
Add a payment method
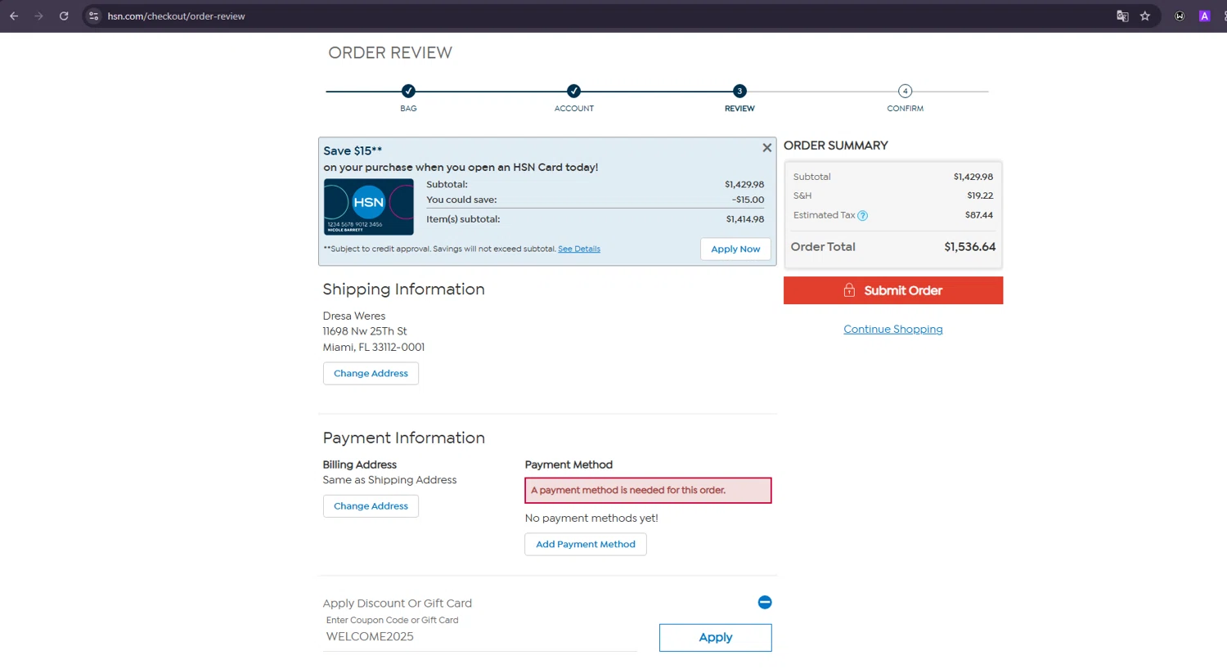pyautogui.click(x=586, y=544)
